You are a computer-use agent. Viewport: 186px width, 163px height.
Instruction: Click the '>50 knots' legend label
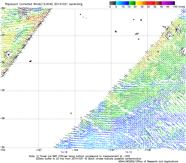[x=179, y=7]
